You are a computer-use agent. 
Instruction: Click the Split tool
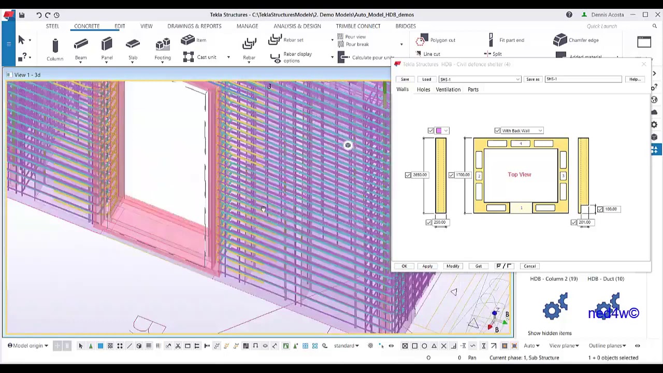(493, 54)
